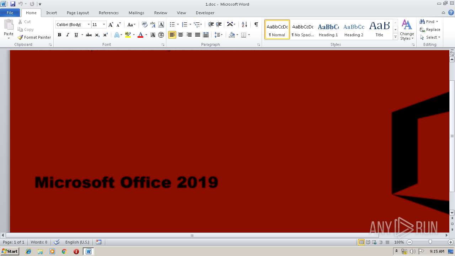Toggle Underline formatting
The image size is (455, 256).
(76, 35)
